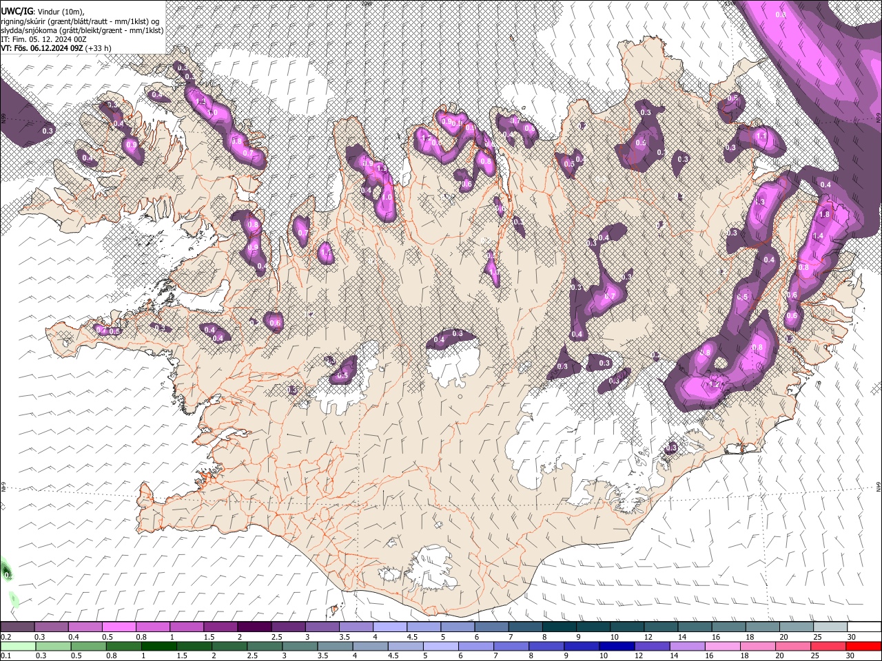Select the rain legend swatch for 4–4.5 mm
The height and width of the screenshot is (661, 882).
(x=369, y=646)
